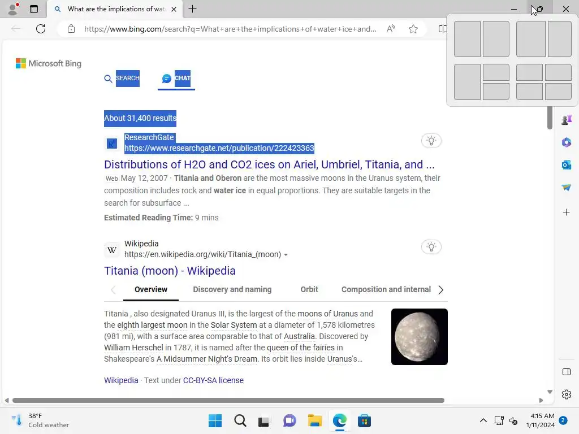Click the scroll-down arrow of vertical scrollbar
The image size is (579, 434).
[x=550, y=392]
